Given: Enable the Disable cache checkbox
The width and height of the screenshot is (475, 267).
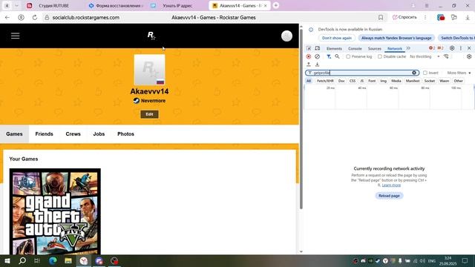Looking at the screenshot, I should tap(379, 56).
